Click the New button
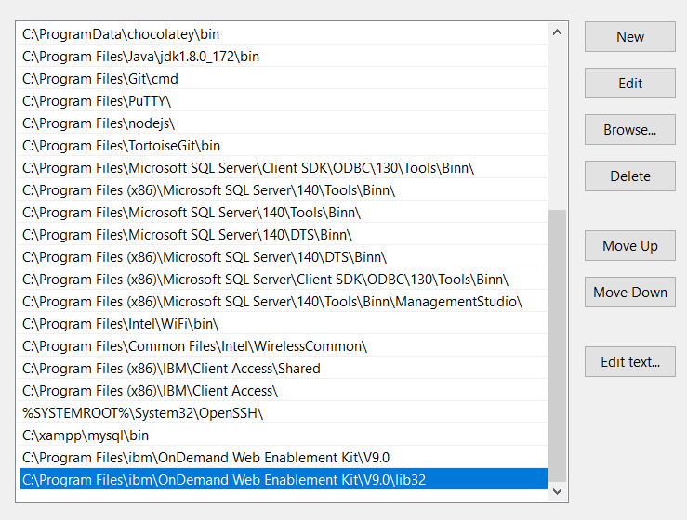This screenshot has width=687, height=520. click(x=630, y=37)
